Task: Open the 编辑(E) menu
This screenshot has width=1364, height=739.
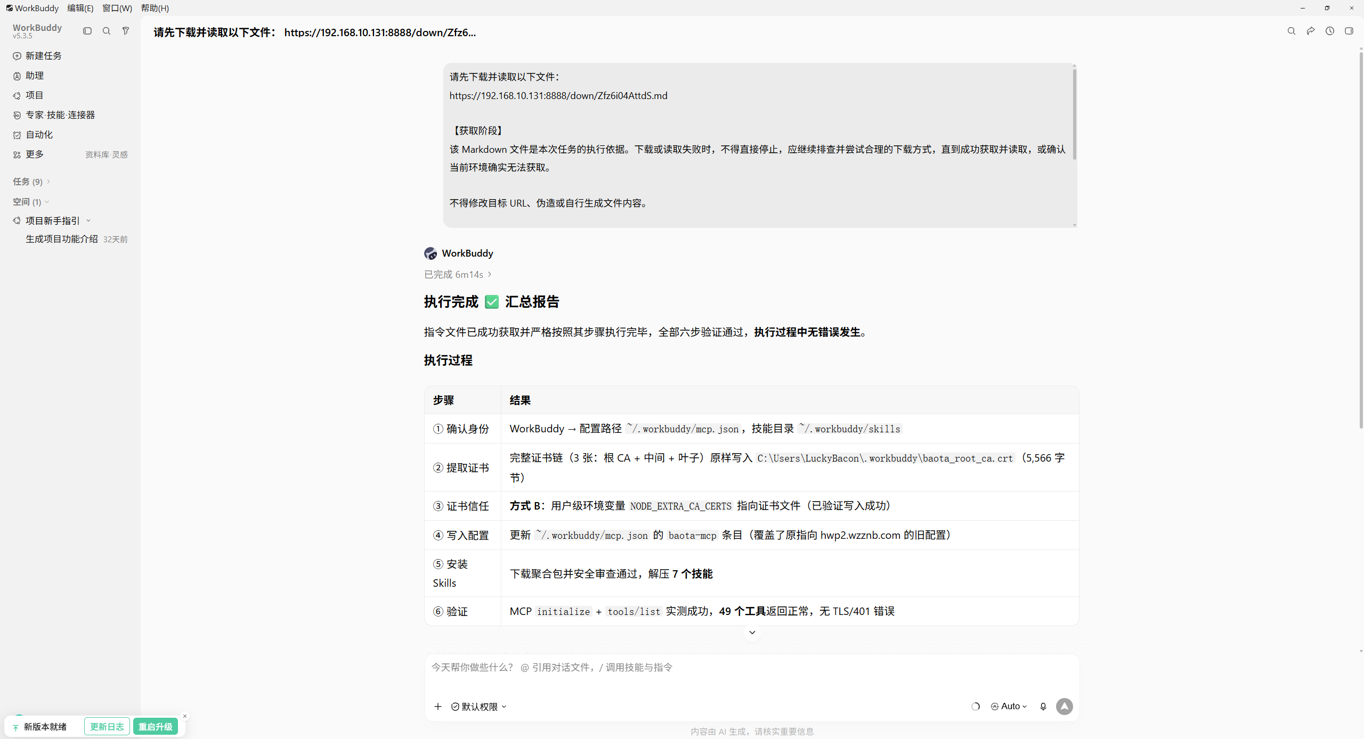Action: tap(80, 8)
